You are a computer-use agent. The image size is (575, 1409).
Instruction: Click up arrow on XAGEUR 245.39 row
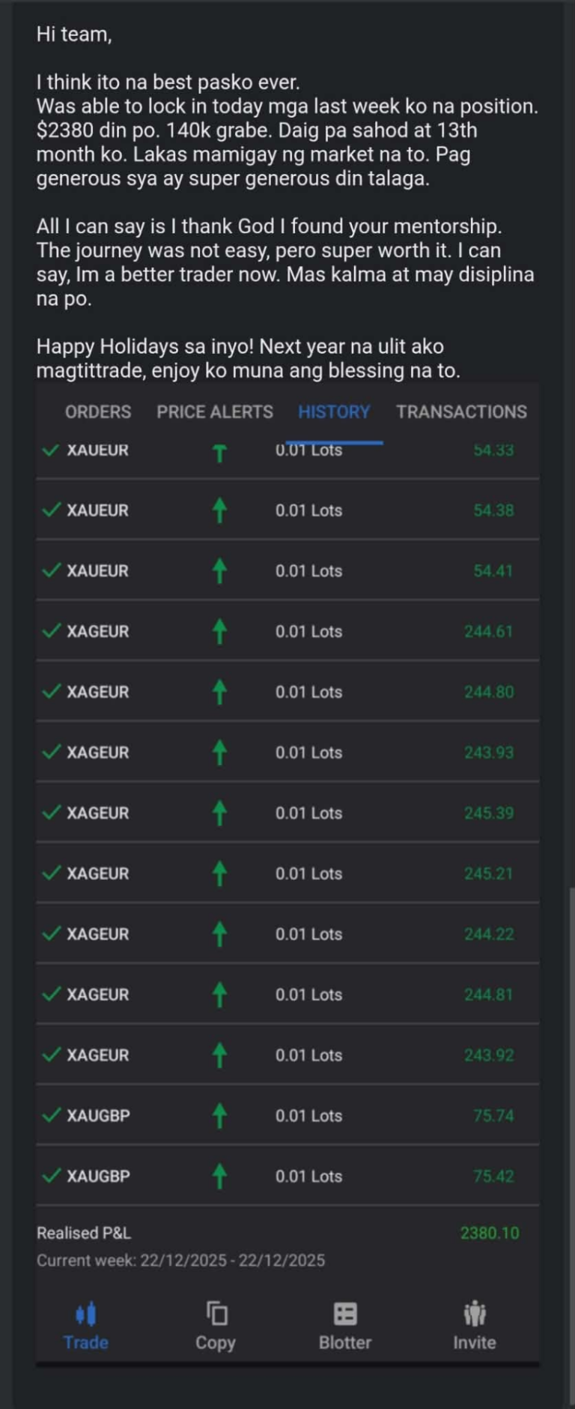[219, 813]
